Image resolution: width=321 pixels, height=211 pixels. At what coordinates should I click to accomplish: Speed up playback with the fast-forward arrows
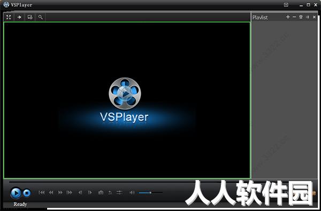tap(60, 193)
